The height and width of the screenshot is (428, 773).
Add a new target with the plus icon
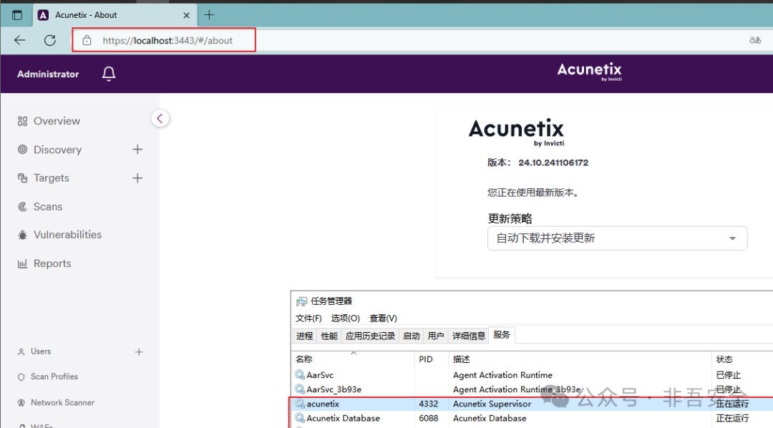click(x=137, y=177)
